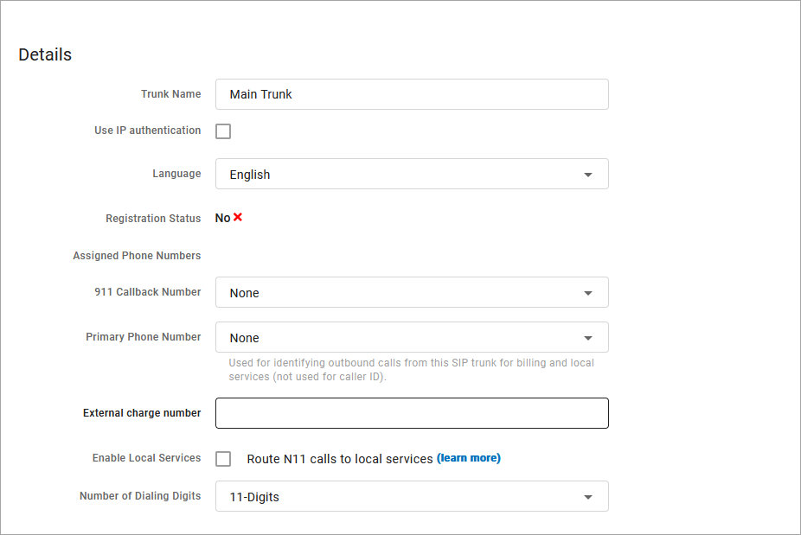Click the Route N11 calls checkbox label
Screen dimensions: 801x535
[339, 459]
